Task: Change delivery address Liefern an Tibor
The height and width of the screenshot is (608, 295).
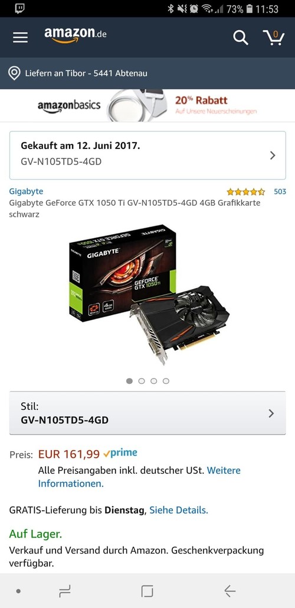Action: [x=86, y=73]
